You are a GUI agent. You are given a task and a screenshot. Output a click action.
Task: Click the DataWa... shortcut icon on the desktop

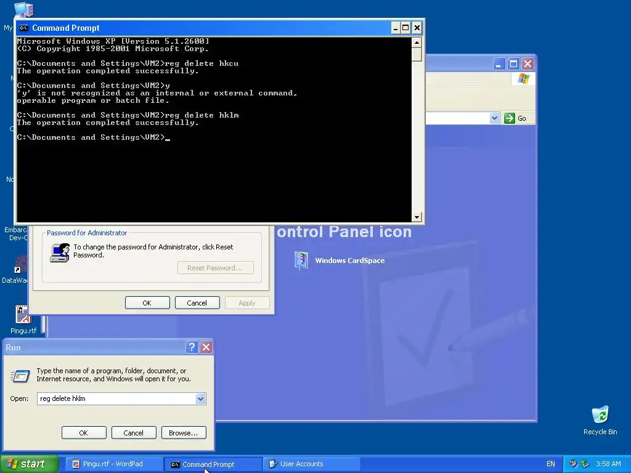point(20,264)
